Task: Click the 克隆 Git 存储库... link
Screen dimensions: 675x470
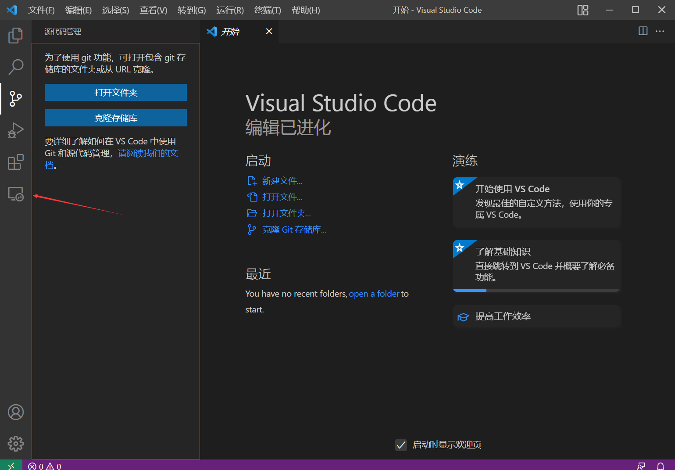Action: pos(294,230)
